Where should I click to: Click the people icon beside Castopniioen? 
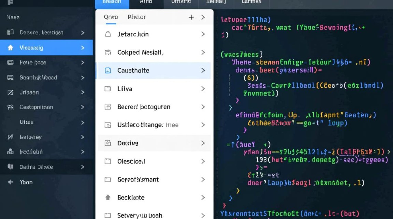click(10, 107)
